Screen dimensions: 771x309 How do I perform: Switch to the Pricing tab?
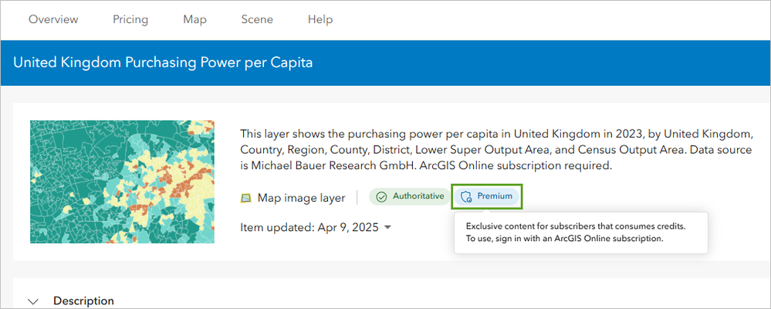coord(130,19)
